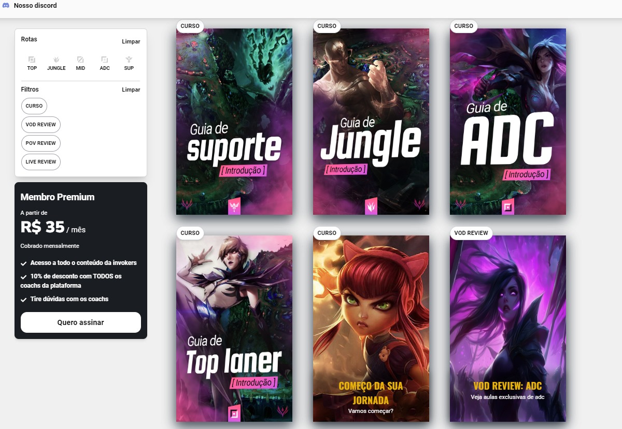Enable the POV REVIEW filter
This screenshot has height=429, width=622.
pos(40,143)
